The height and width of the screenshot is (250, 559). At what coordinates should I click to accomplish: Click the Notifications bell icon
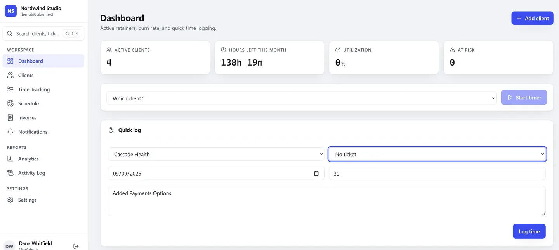[x=10, y=132]
